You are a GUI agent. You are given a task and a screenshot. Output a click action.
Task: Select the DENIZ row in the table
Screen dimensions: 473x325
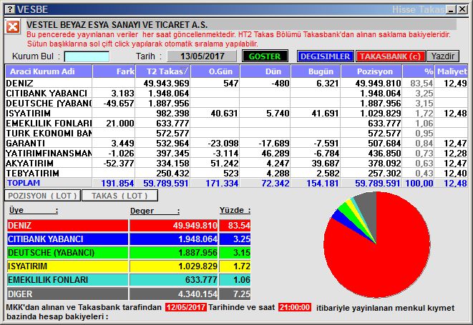point(236,83)
